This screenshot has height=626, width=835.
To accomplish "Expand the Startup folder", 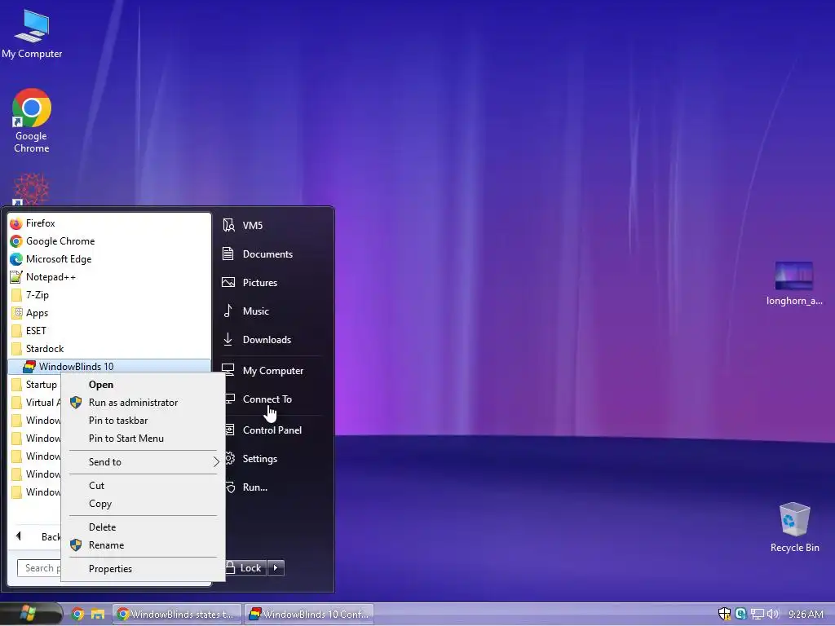I will click(x=34, y=385).
